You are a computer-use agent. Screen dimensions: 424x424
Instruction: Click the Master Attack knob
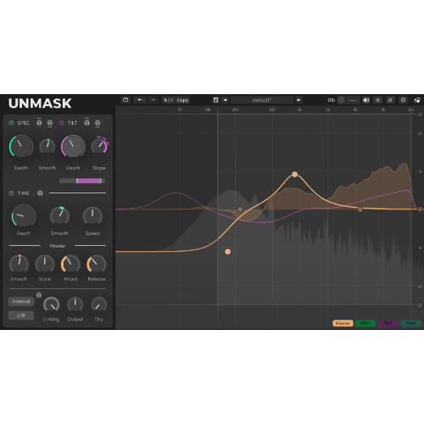(x=70, y=265)
